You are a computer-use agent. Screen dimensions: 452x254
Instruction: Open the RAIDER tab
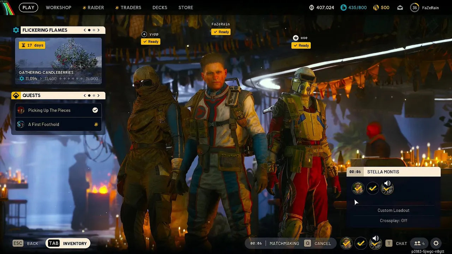coord(93,7)
